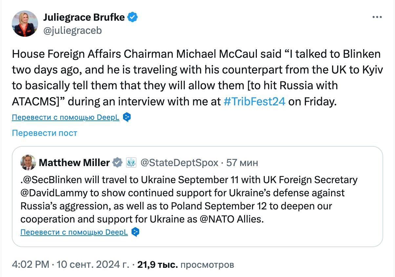Click the top "Перевести с помощью DeepL" link
Screen dimensions: 395x277
tap(66, 117)
